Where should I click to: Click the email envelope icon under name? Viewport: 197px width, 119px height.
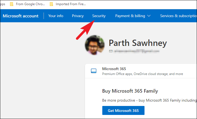[111, 51]
